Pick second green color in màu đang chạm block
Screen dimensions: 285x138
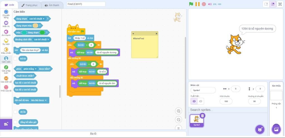pyautogui.click(x=42, y=32)
